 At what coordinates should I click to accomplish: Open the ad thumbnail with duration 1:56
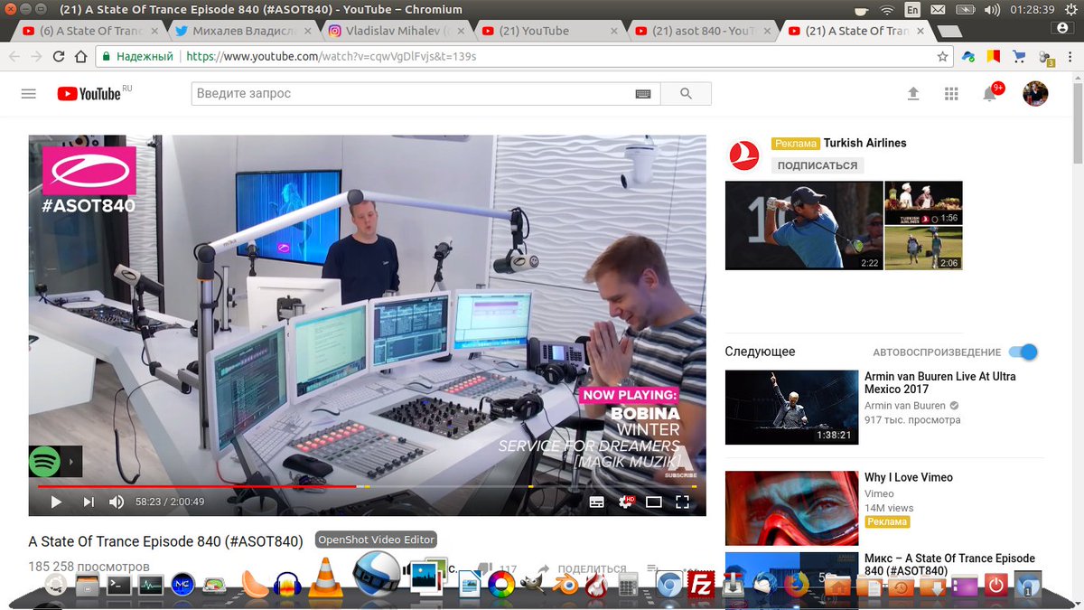[923, 203]
